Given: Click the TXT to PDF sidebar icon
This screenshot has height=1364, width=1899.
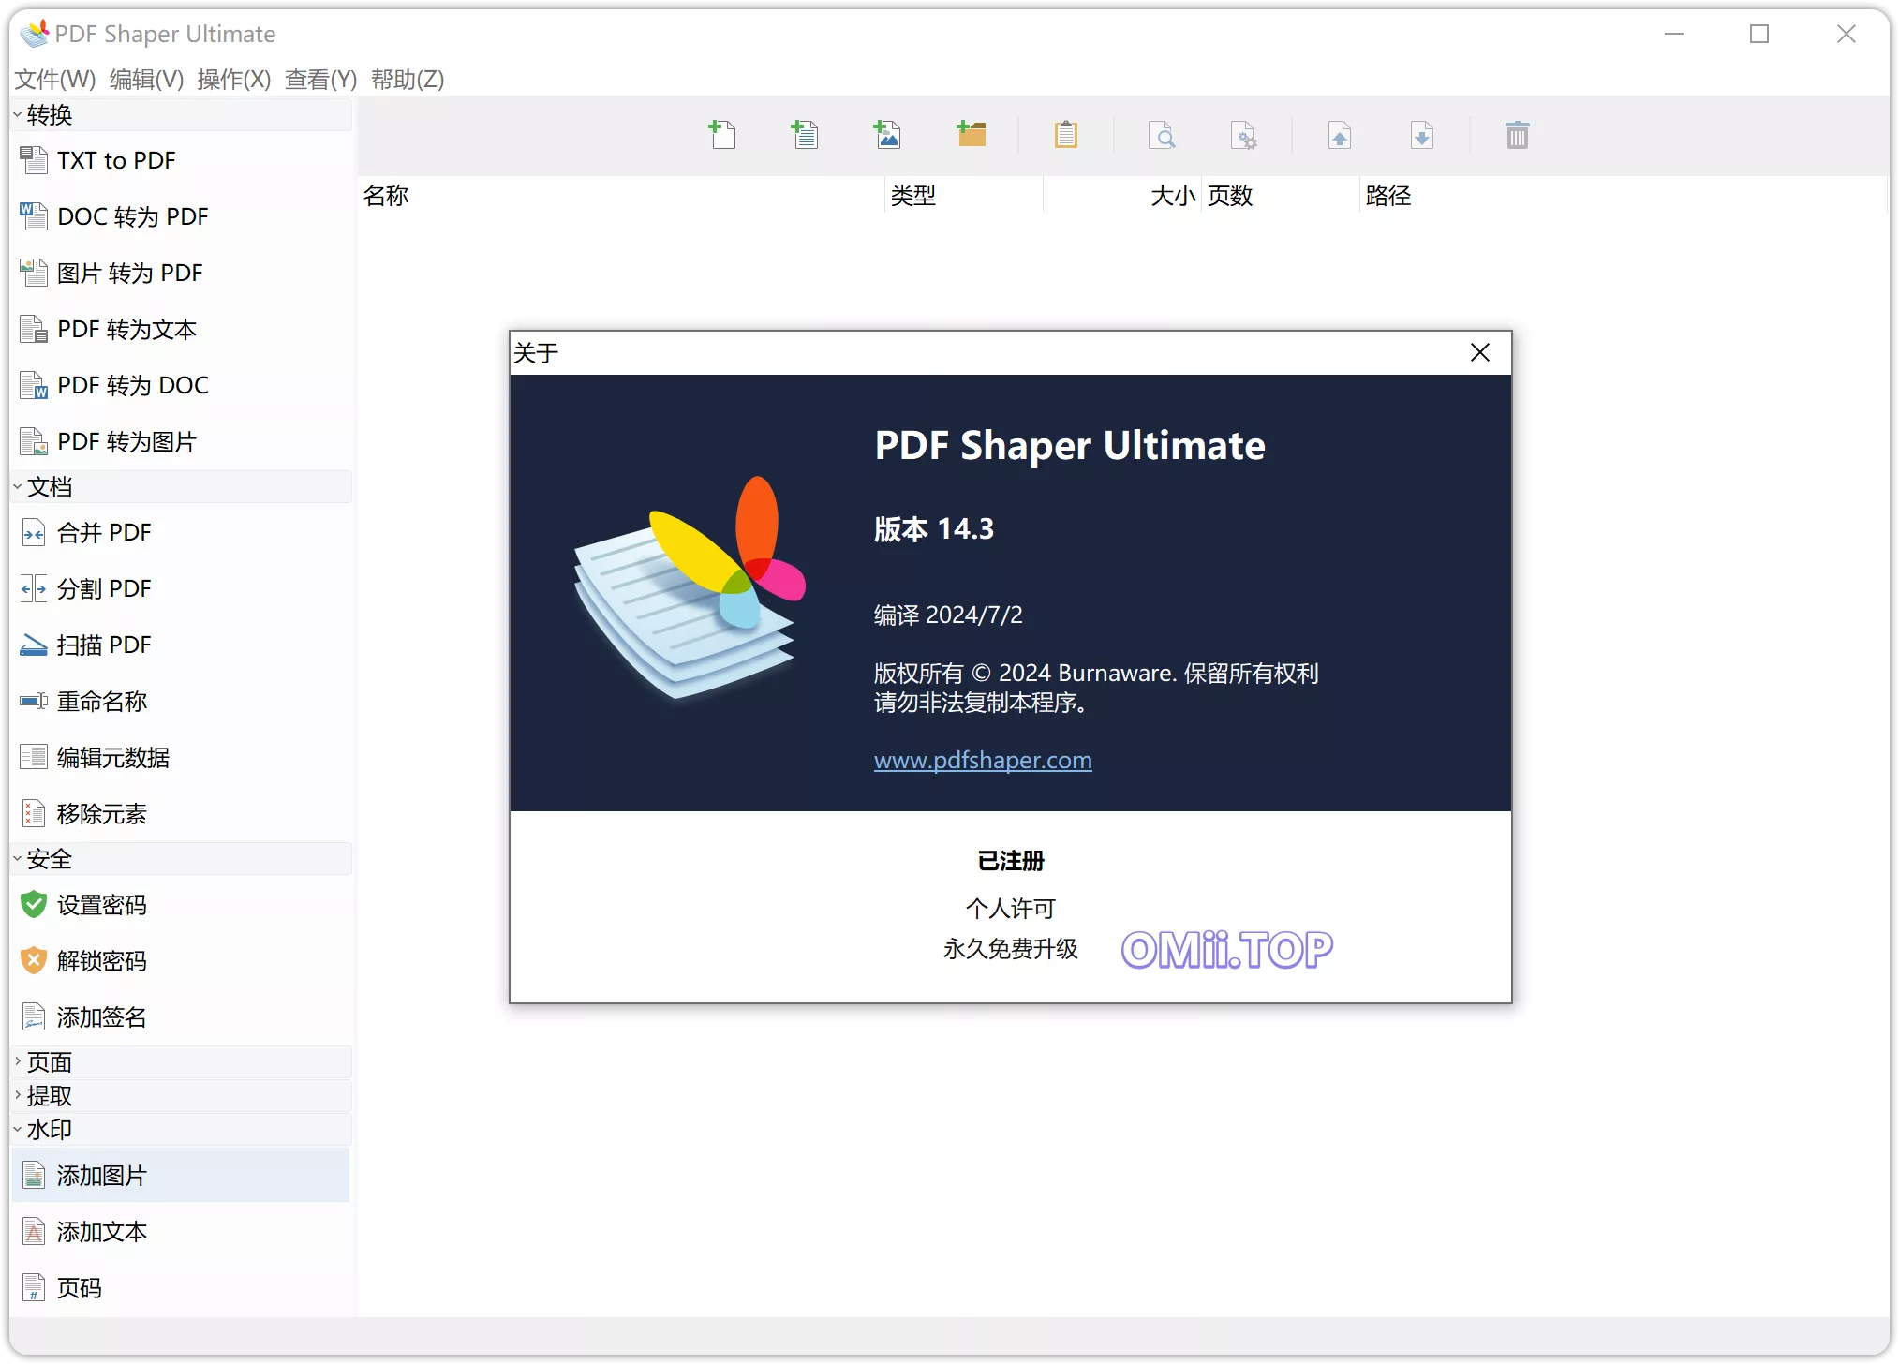Looking at the screenshot, I should tap(34, 160).
